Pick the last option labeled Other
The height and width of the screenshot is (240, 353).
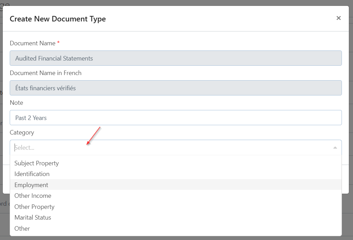[22, 229]
